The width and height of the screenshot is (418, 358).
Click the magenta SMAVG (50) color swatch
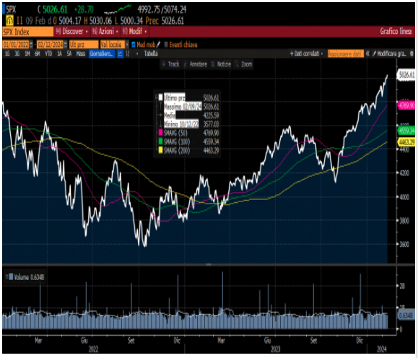160,133
